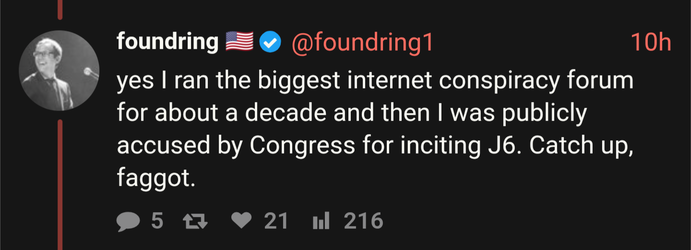The height and width of the screenshot is (250, 691).
Task: Click the US flag emoji beside foundring
Action: click(239, 43)
